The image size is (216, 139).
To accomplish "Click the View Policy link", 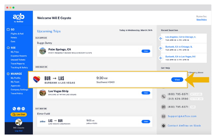I will [201, 20].
